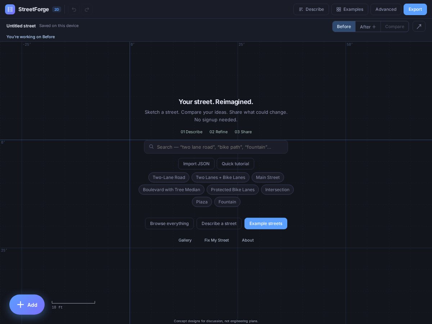Select Boulevard with Tree Median chip
This screenshot has width=432, height=324.
tap(171, 190)
